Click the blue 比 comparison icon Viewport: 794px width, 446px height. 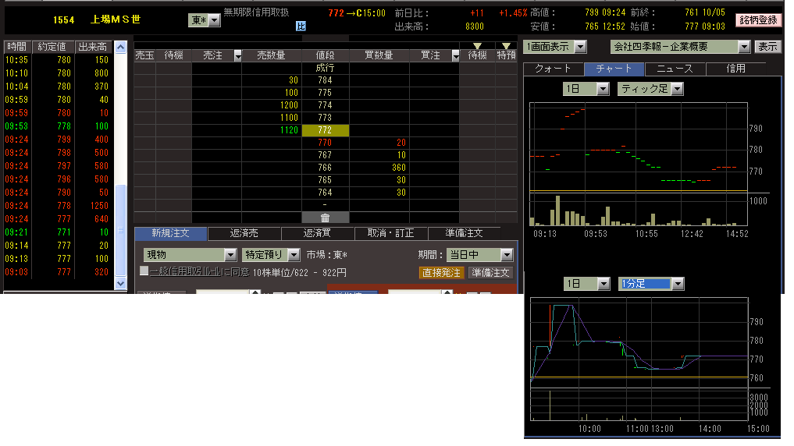click(301, 26)
